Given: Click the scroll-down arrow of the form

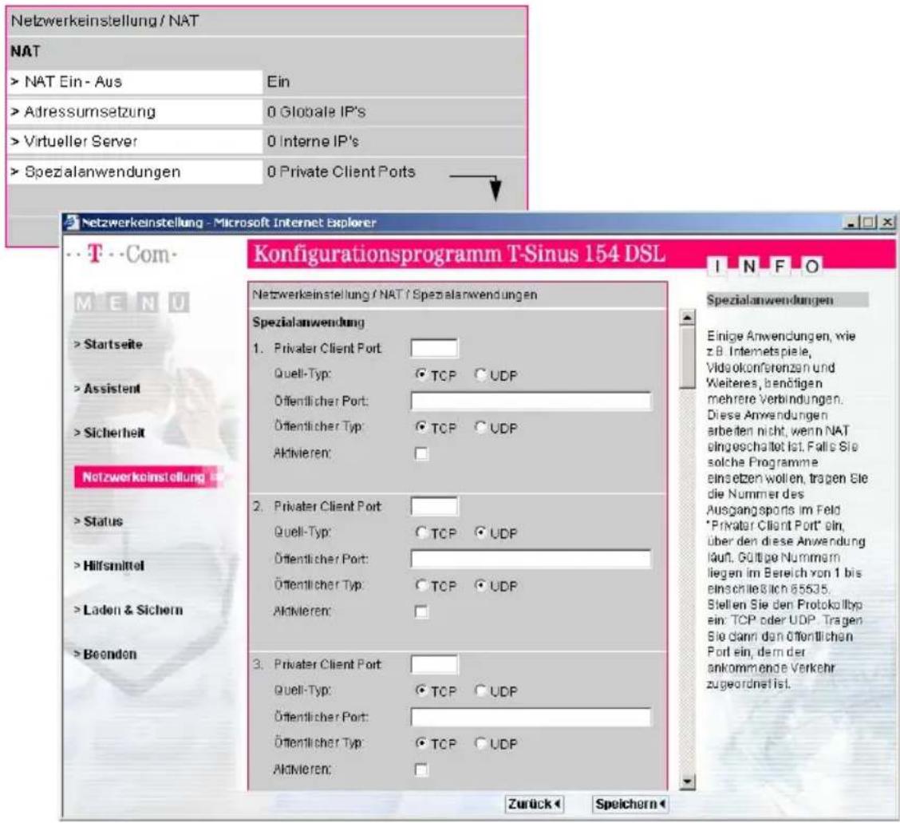Looking at the screenshot, I should pyautogui.click(x=687, y=781).
